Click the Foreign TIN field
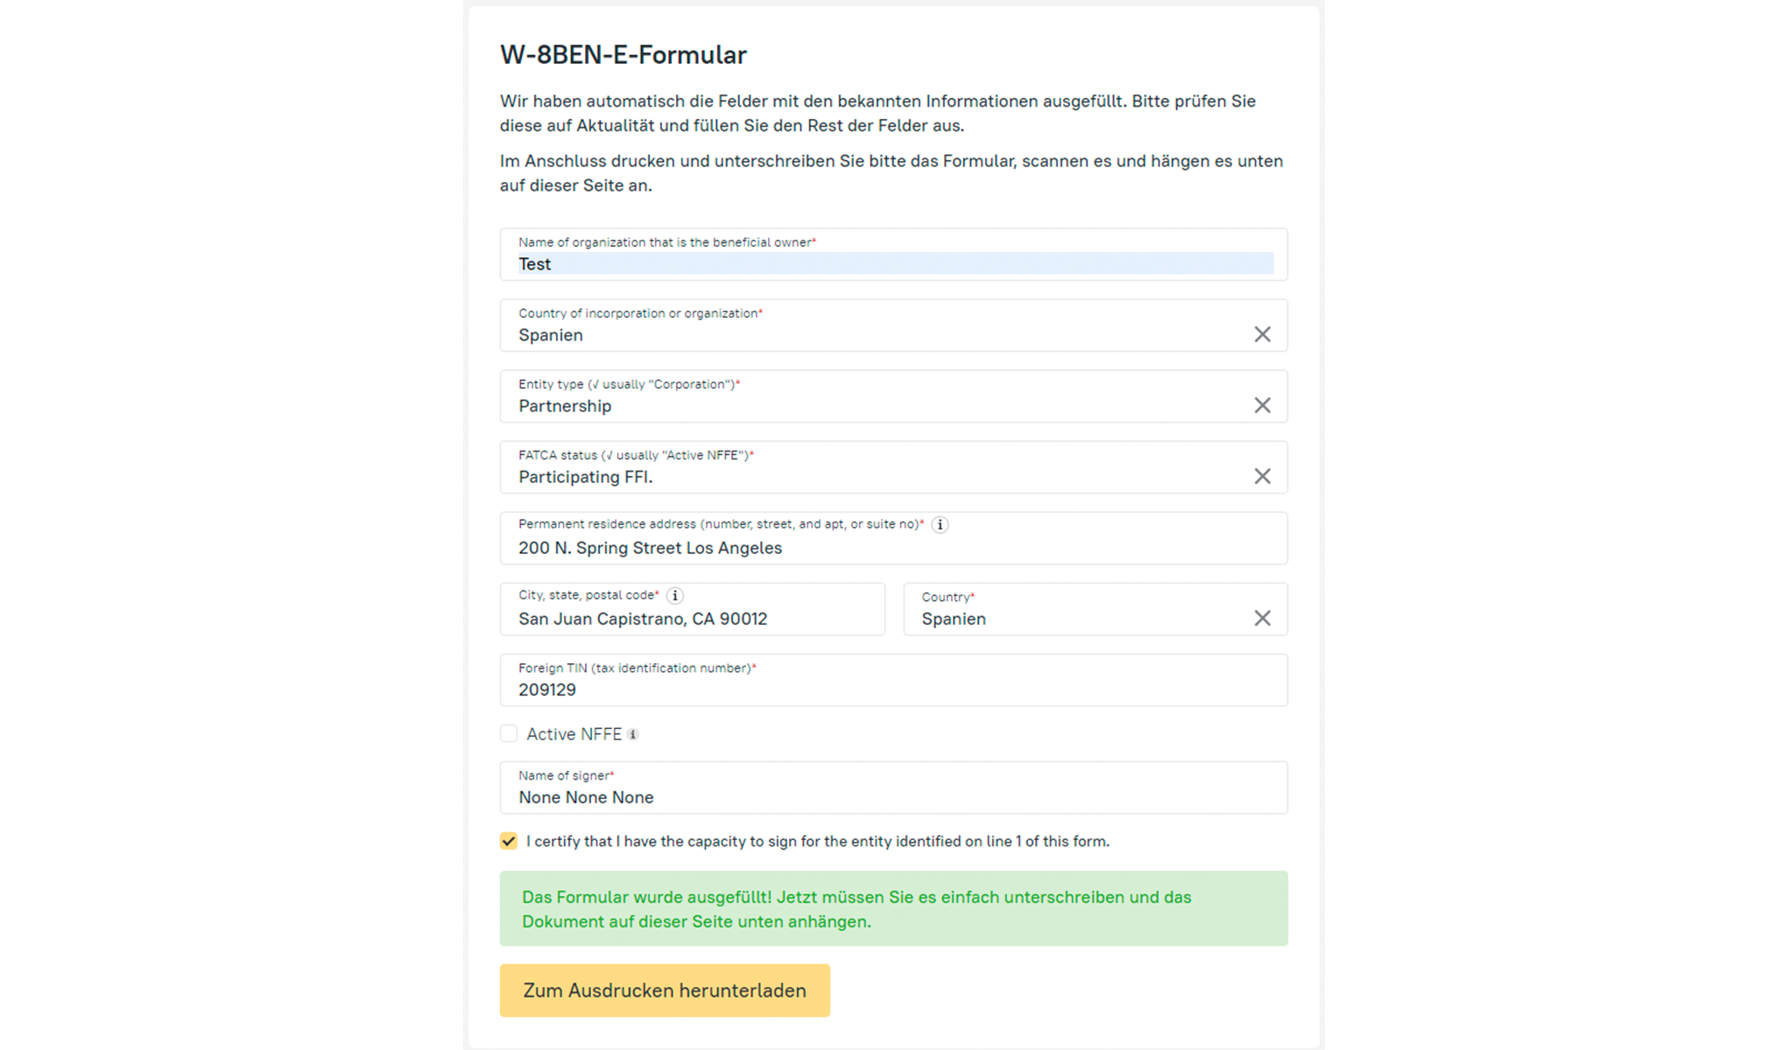 coord(893,689)
